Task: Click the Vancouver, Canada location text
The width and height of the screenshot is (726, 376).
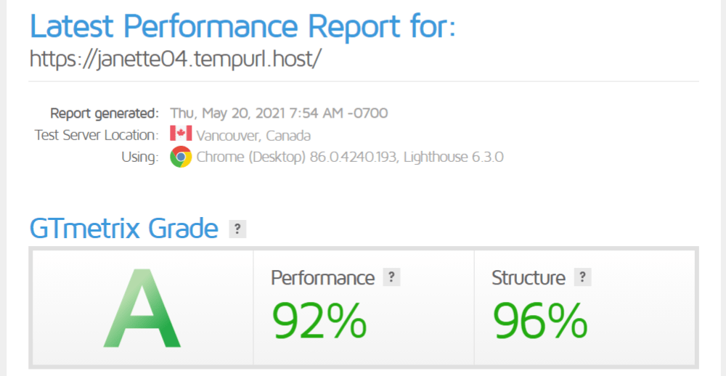Action: coord(253,136)
